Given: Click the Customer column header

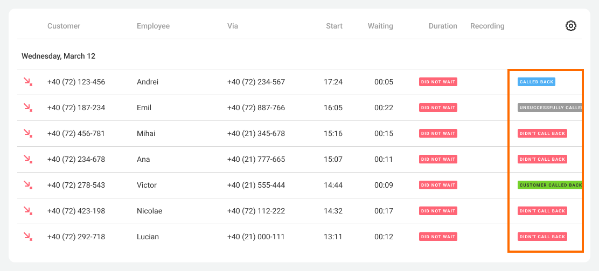Looking at the screenshot, I should 64,26.
